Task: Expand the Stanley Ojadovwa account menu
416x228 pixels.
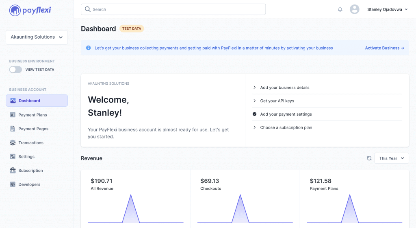Action: coord(387,9)
